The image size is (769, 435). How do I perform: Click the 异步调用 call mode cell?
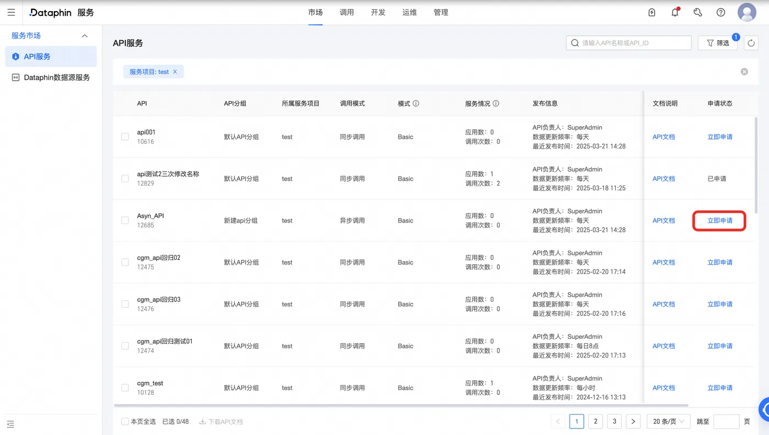[352, 221]
